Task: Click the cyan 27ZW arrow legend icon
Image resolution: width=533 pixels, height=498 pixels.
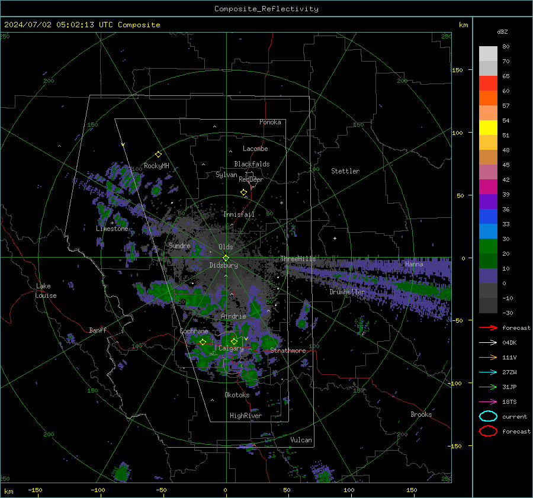Action: tap(488, 372)
